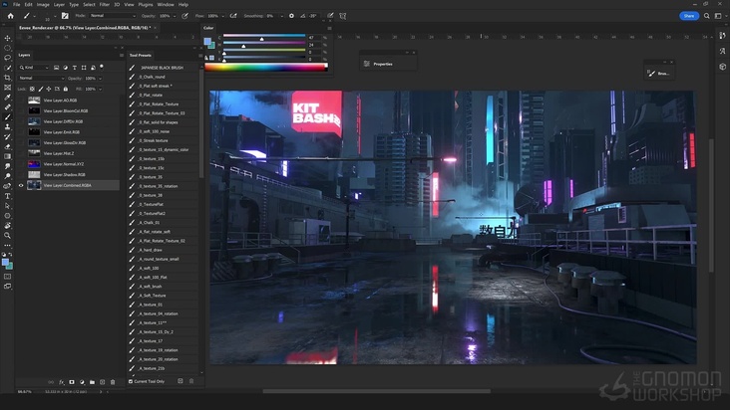Click the Tool Presets vertical scrollbar
730x410 pixels.
pyautogui.click(x=201, y=120)
